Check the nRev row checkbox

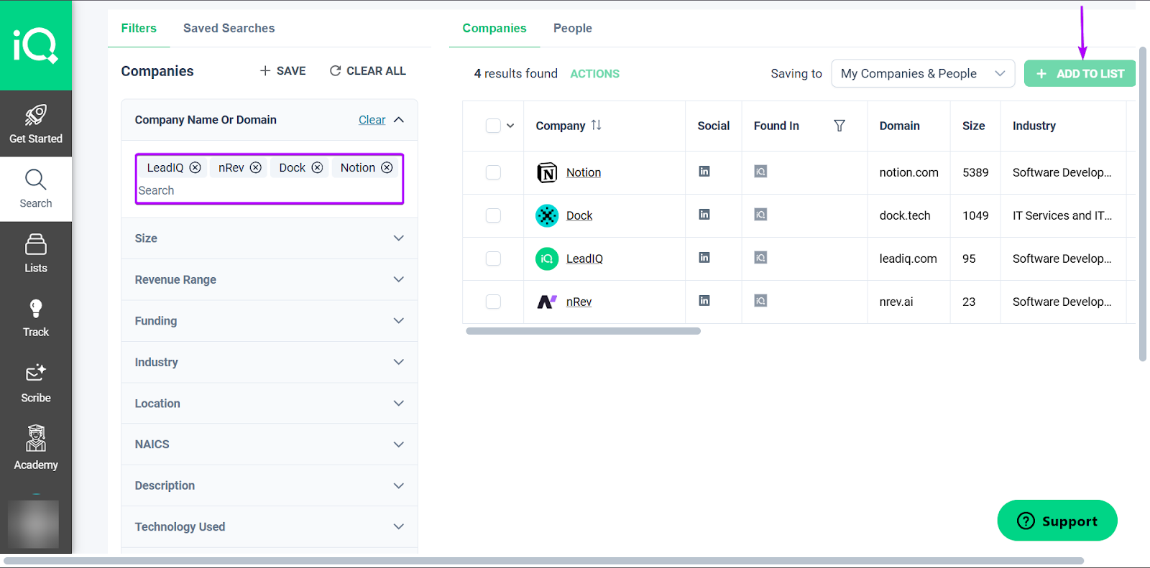(493, 302)
